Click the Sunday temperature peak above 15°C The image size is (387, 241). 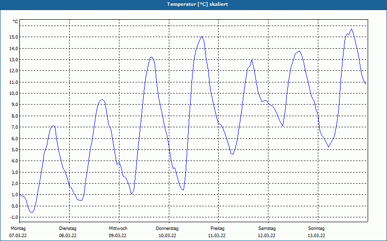coord(352,29)
